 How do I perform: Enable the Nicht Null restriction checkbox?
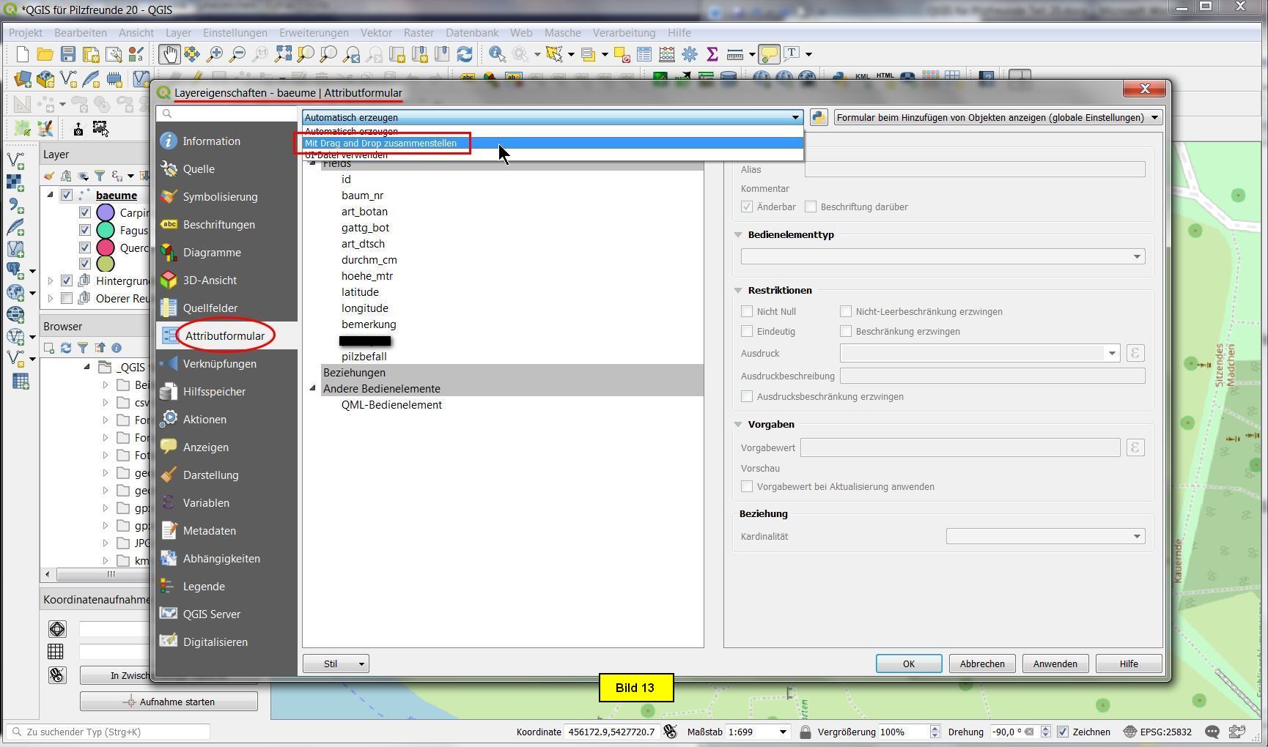tap(747, 312)
